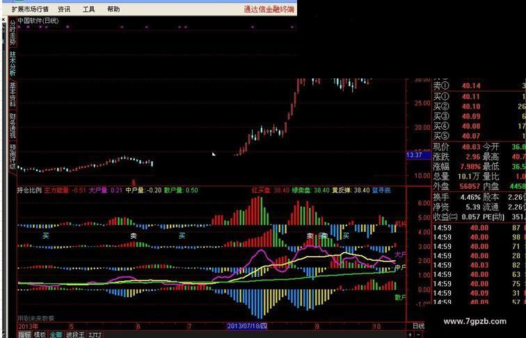This screenshot has width=526, height=338.
Task: Click the 现价 value 40.03
Action: (470, 147)
